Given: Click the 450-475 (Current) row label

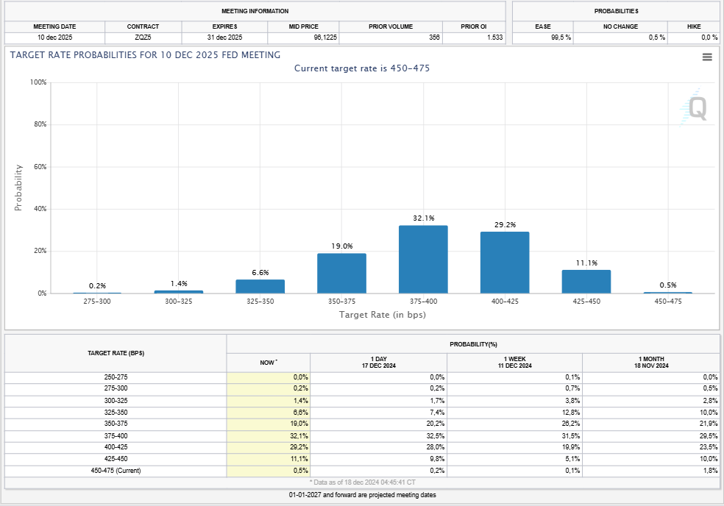Looking at the screenshot, I should [x=116, y=471].
